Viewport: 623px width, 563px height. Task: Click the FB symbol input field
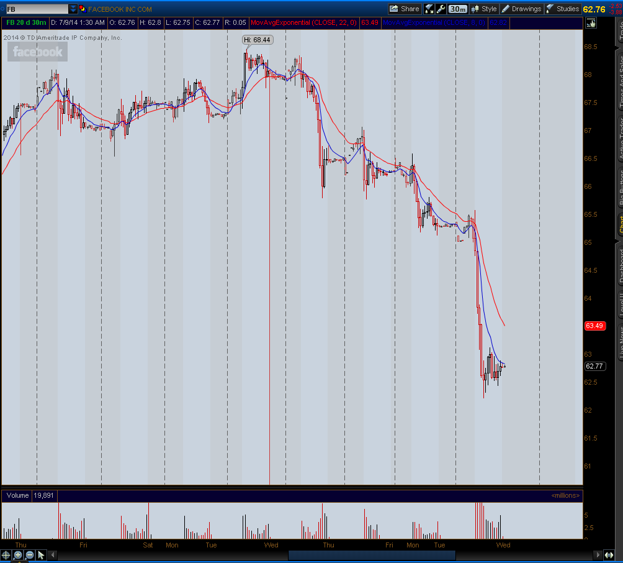click(37, 9)
